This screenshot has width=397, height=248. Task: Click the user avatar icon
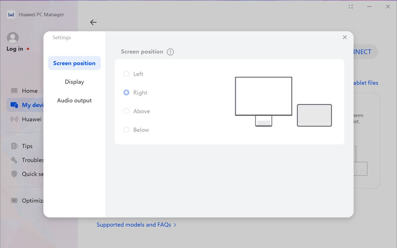[13, 38]
